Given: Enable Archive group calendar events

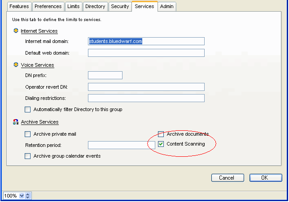Looking at the screenshot, I should (x=28, y=156).
